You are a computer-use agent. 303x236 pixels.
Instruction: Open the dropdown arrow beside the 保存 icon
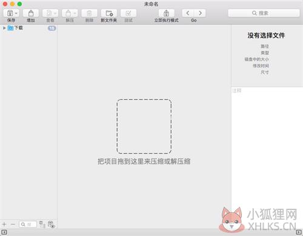click(x=16, y=13)
